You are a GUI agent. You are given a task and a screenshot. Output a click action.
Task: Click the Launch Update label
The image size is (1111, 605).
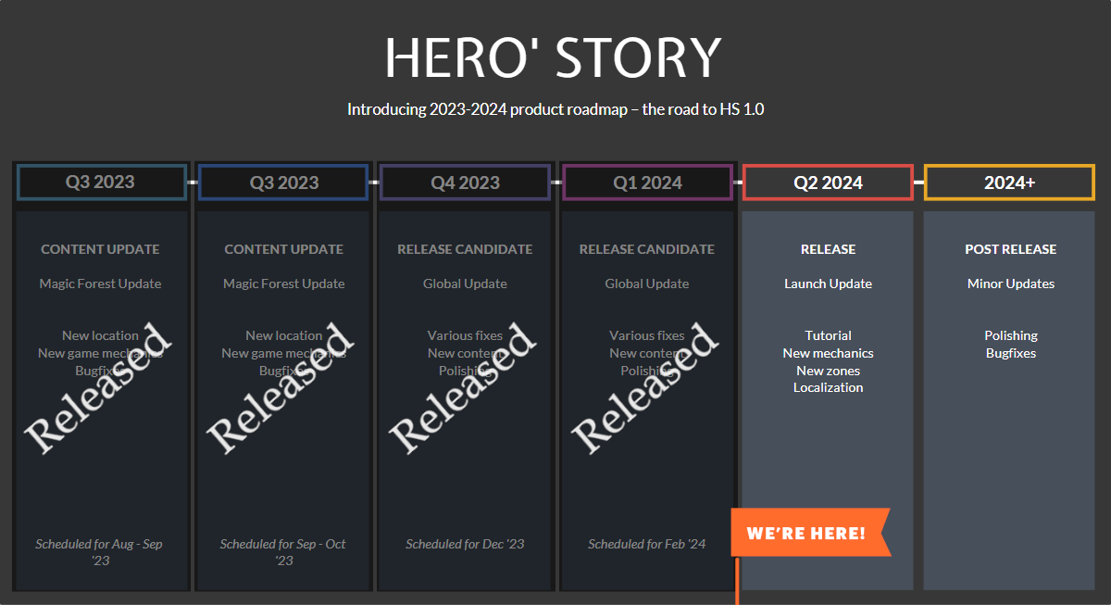point(828,284)
